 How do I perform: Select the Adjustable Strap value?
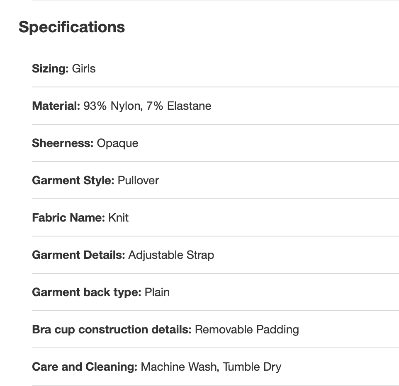[171, 255]
